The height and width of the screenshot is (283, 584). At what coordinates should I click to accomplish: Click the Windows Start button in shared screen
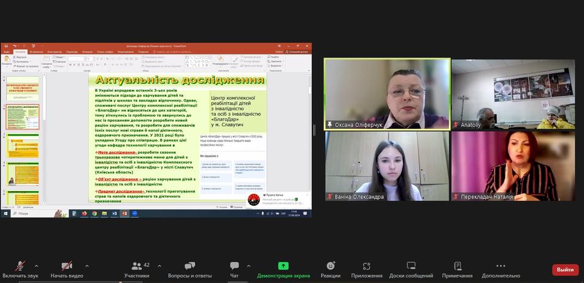(x=4, y=214)
